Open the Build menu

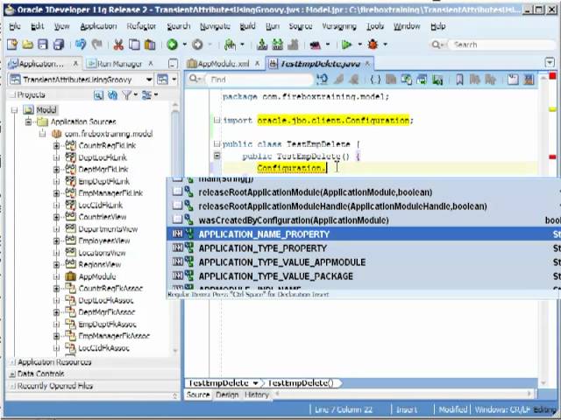247,26
